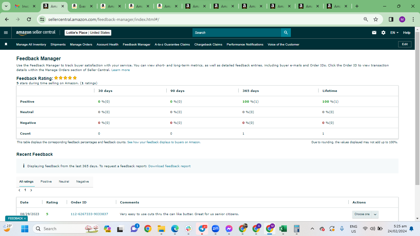
Task: Click the bookmark icon in the navigation bar
Action: pyautogui.click(x=6, y=44)
